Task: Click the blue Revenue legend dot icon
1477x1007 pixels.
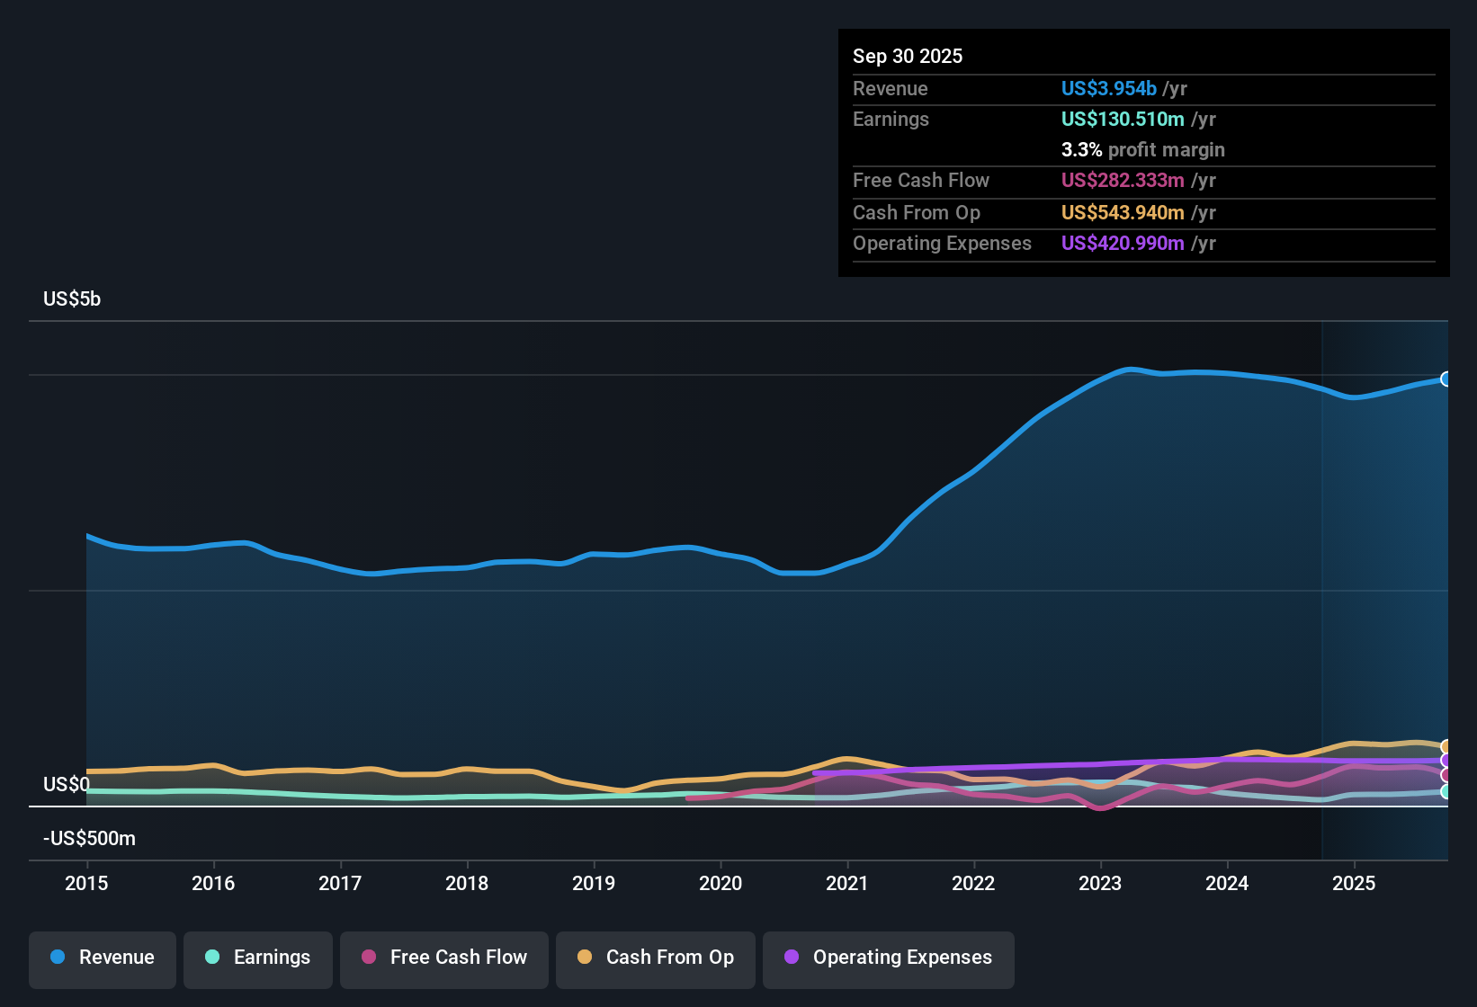Action: click(58, 958)
